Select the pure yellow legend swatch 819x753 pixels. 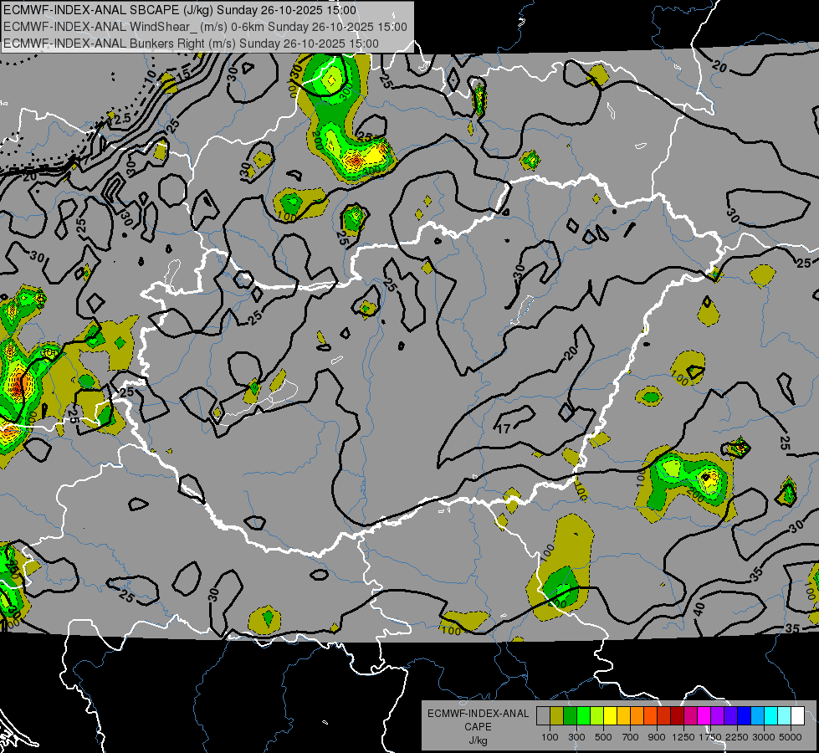pos(611,715)
